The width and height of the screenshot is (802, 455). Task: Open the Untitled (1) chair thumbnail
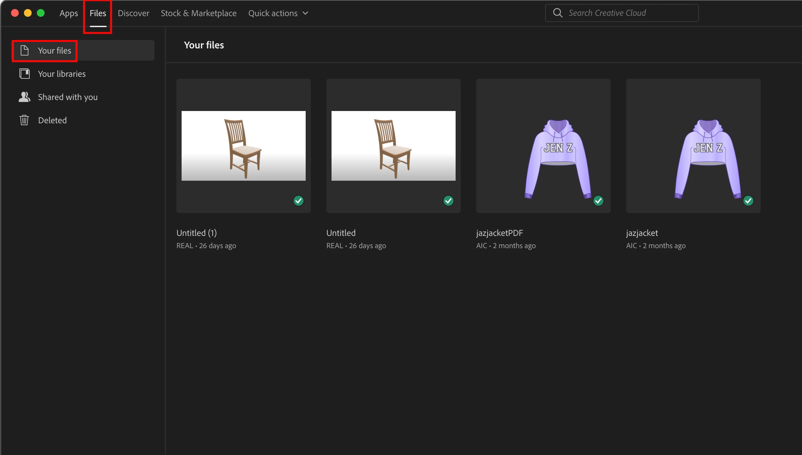243,146
